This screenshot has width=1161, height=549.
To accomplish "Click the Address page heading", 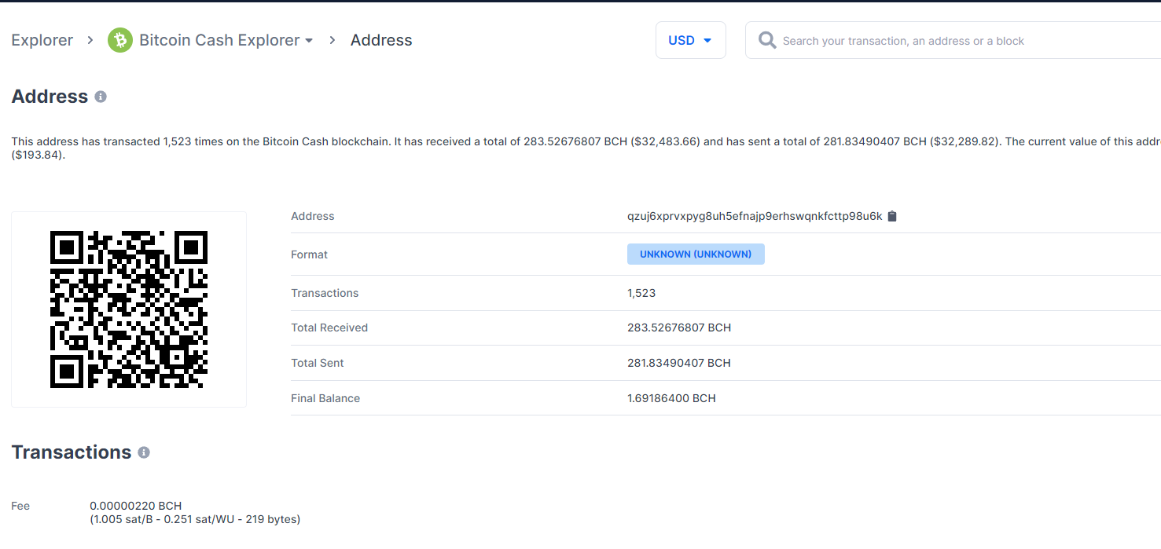I will coord(50,97).
